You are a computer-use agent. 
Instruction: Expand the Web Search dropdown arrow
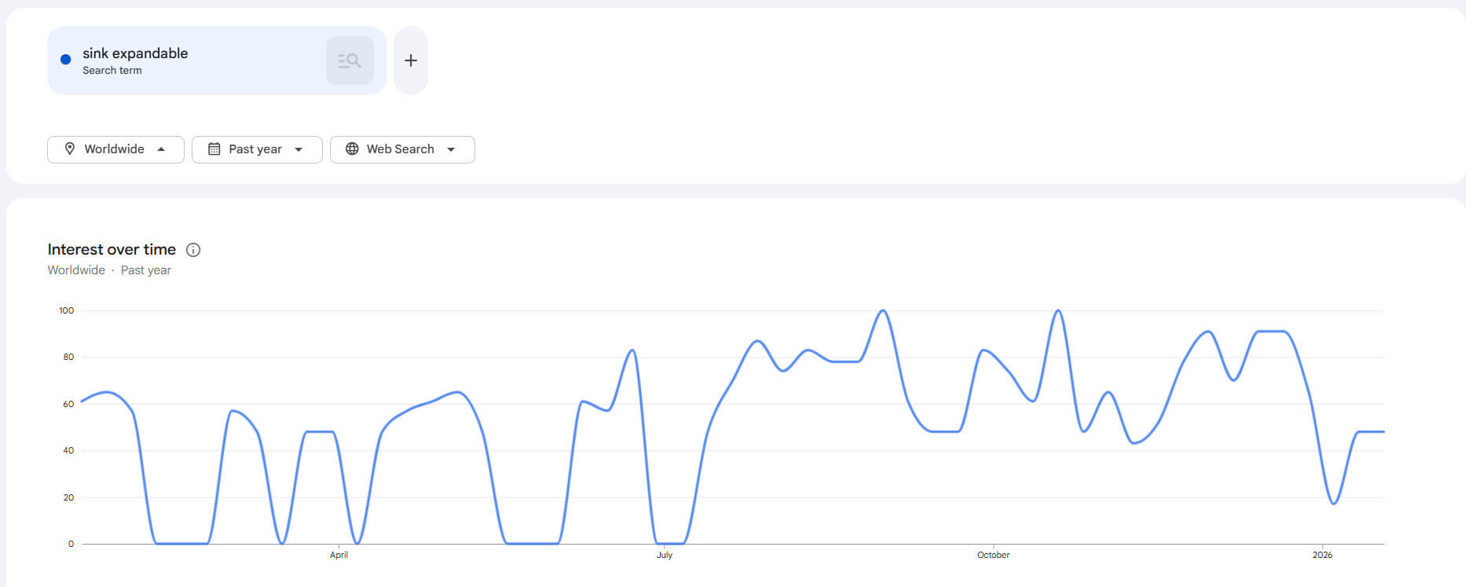point(451,149)
